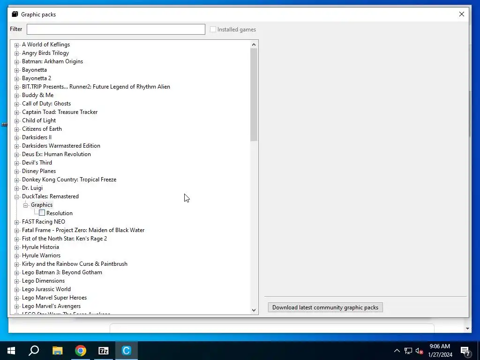The width and height of the screenshot is (480, 360).
Task: Click the muted volume tray icon
Action: [420, 351]
